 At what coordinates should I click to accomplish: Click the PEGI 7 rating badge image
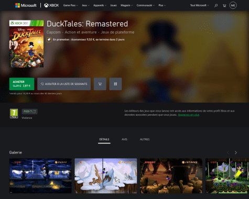coord(14,114)
